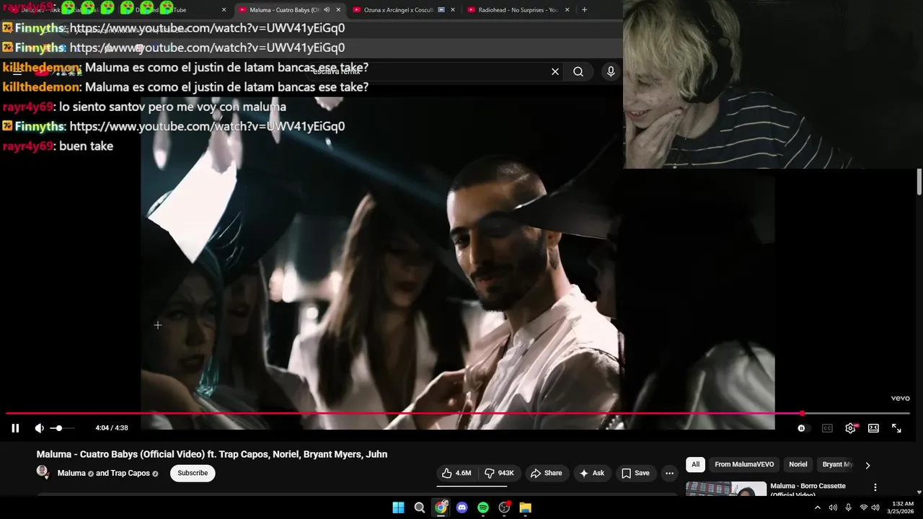Open OBS icon in the taskbar
The image size is (923, 519).
coord(505,507)
